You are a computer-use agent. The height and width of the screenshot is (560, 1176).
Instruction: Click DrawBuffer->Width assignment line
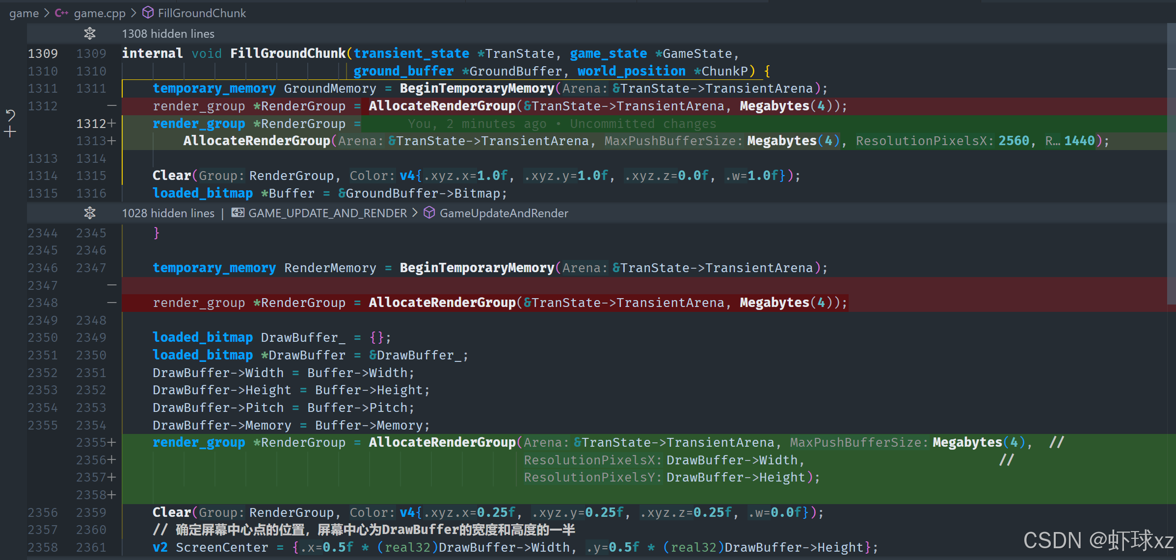(x=283, y=373)
